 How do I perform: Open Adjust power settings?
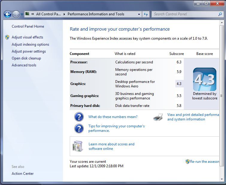(x=29, y=51)
